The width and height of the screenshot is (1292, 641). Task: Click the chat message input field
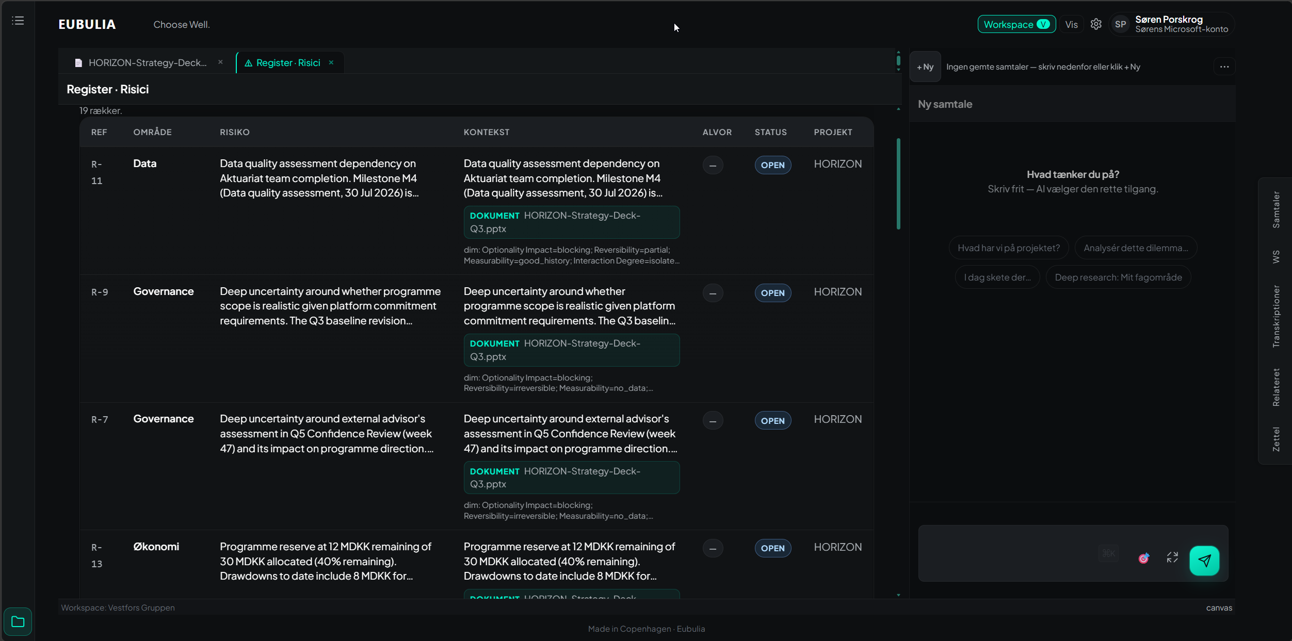(x=1006, y=553)
